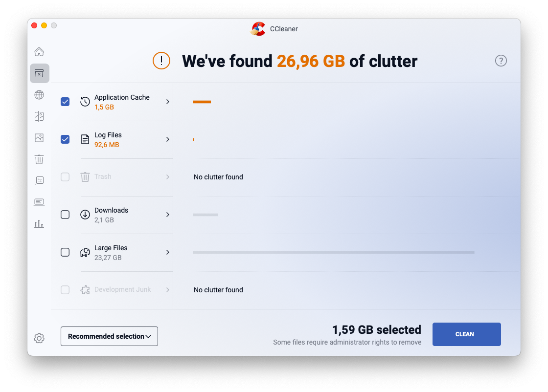This screenshot has height=392, width=548.
Task: Open Settings via the gear icon
Action: pos(39,338)
